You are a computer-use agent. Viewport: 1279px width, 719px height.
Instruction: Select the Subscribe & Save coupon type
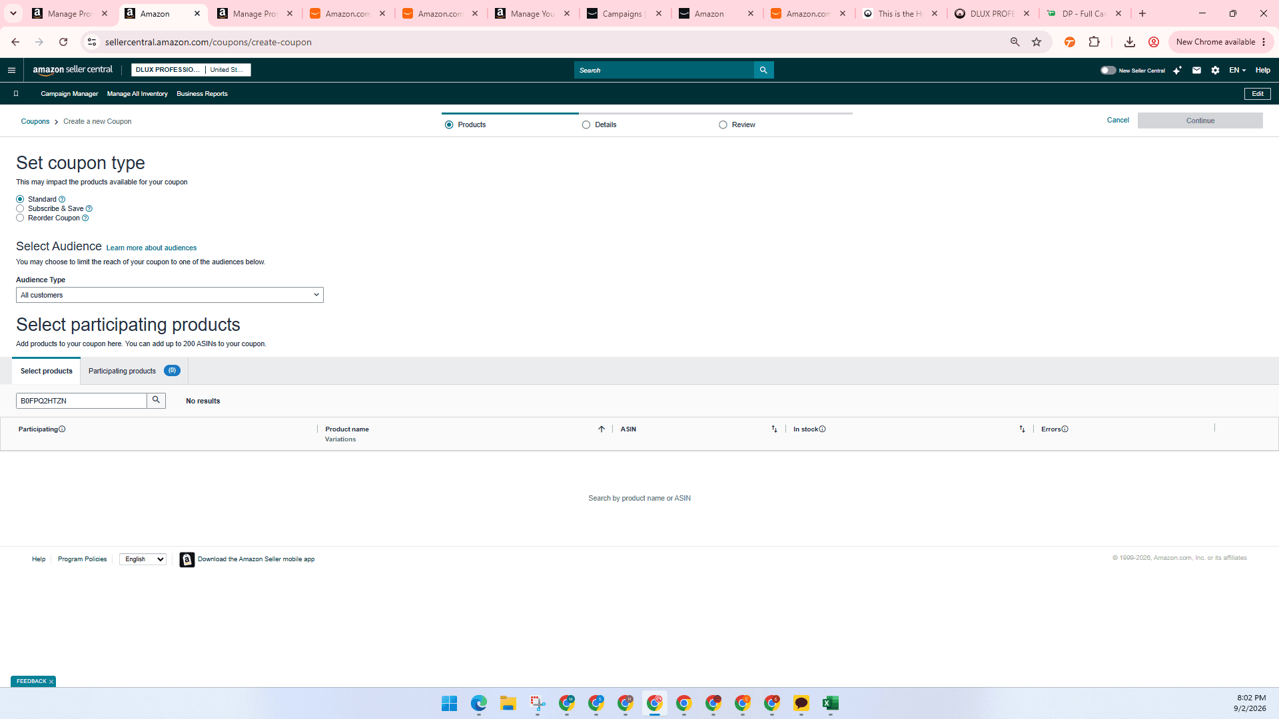click(20, 208)
